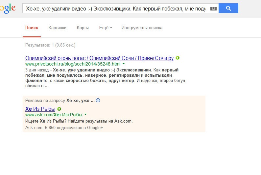The image size is (261, 175).
Task: Expand arrow next to privetsochi.ru URL
Action: pos(124,64)
